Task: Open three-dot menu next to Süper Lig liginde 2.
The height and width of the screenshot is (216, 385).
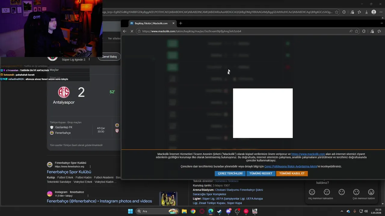Action: pyautogui.click(x=89, y=59)
